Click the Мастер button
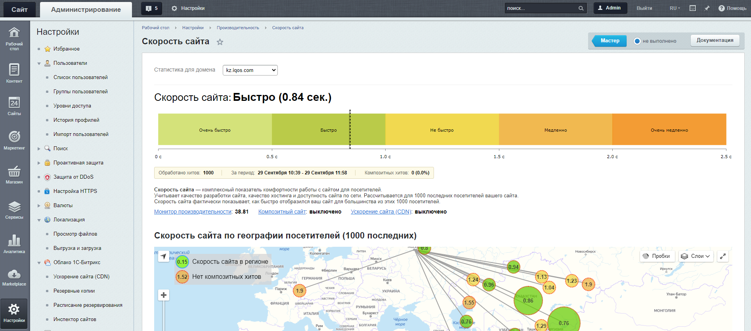The height and width of the screenshot is (331, 751). pyautogui.click(x=610, y=41)
